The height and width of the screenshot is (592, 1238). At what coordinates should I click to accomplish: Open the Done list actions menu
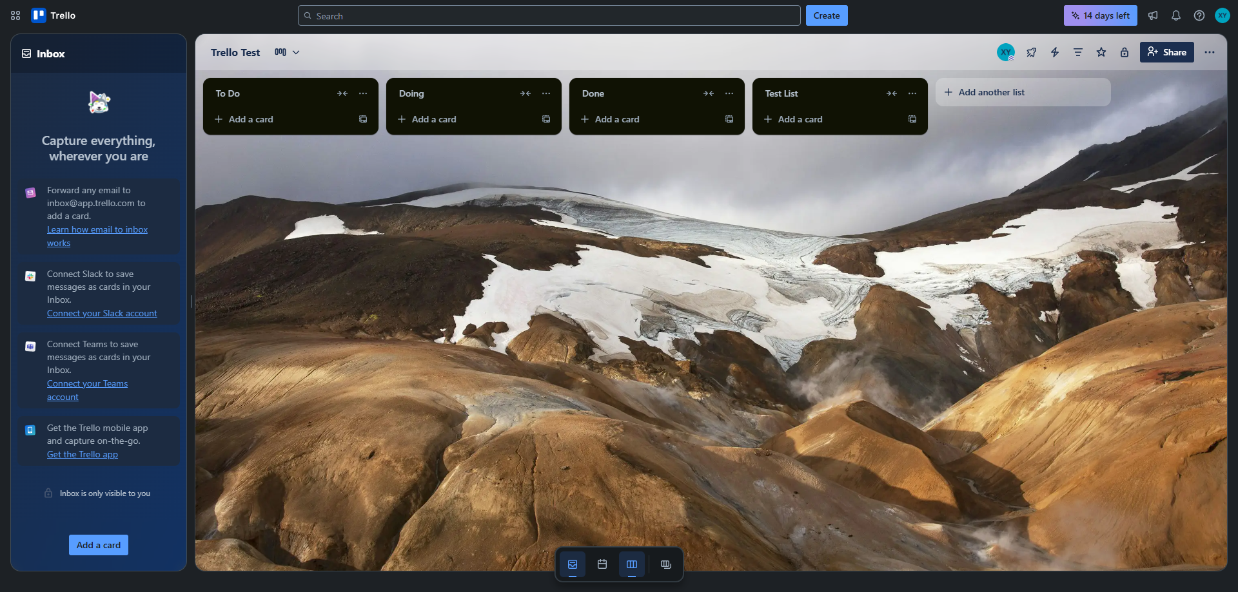(x=729, y=93)
